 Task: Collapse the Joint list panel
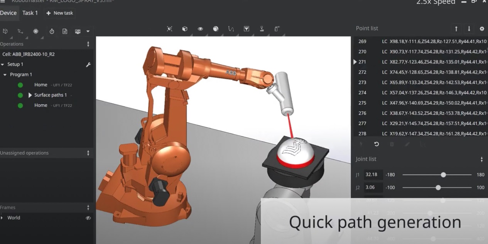(482, 159)
